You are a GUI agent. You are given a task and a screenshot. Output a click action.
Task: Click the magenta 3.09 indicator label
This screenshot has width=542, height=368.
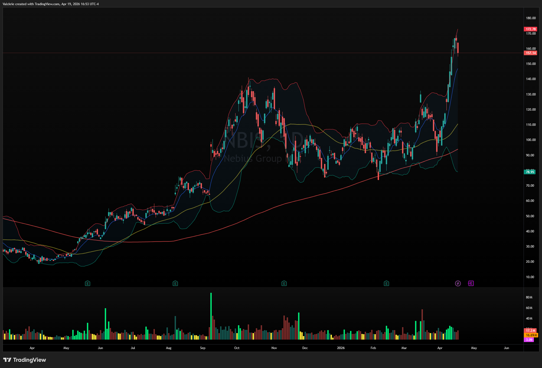coord(529,340)
